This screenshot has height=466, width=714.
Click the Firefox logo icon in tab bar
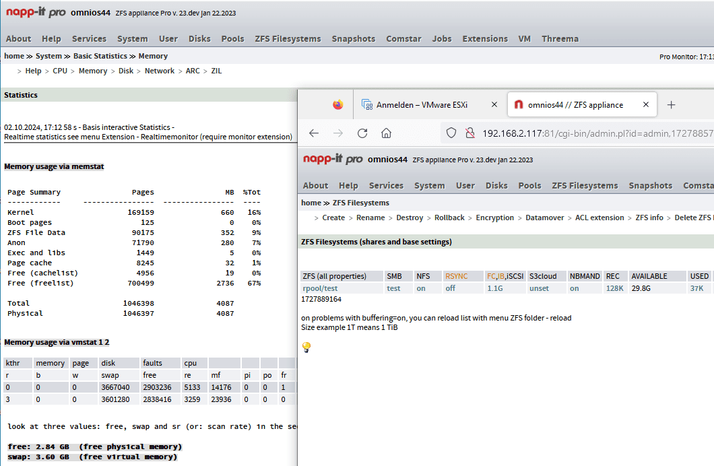pyautogui.click(x=338, y=104)
